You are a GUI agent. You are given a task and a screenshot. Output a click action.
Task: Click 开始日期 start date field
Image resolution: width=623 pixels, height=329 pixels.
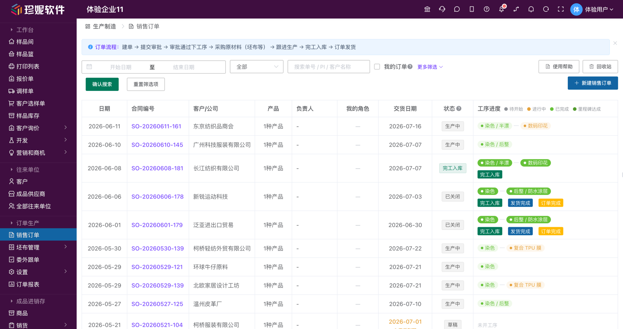[121, 67]
